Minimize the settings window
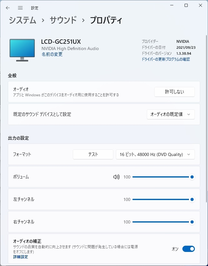Screen dimensions: 208x266 coord(172,5)
